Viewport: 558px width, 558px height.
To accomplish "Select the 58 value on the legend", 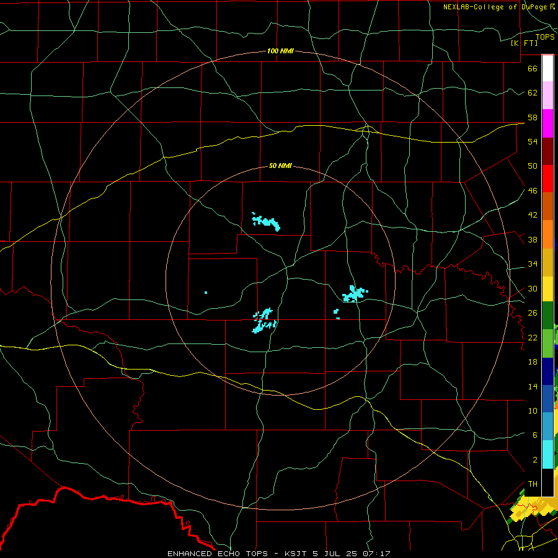I will [x=533, y=117].
